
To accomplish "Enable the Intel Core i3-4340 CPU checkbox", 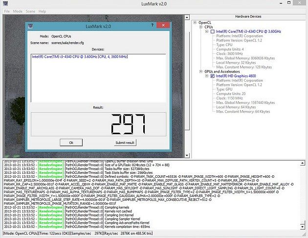I will pos(213,31).
